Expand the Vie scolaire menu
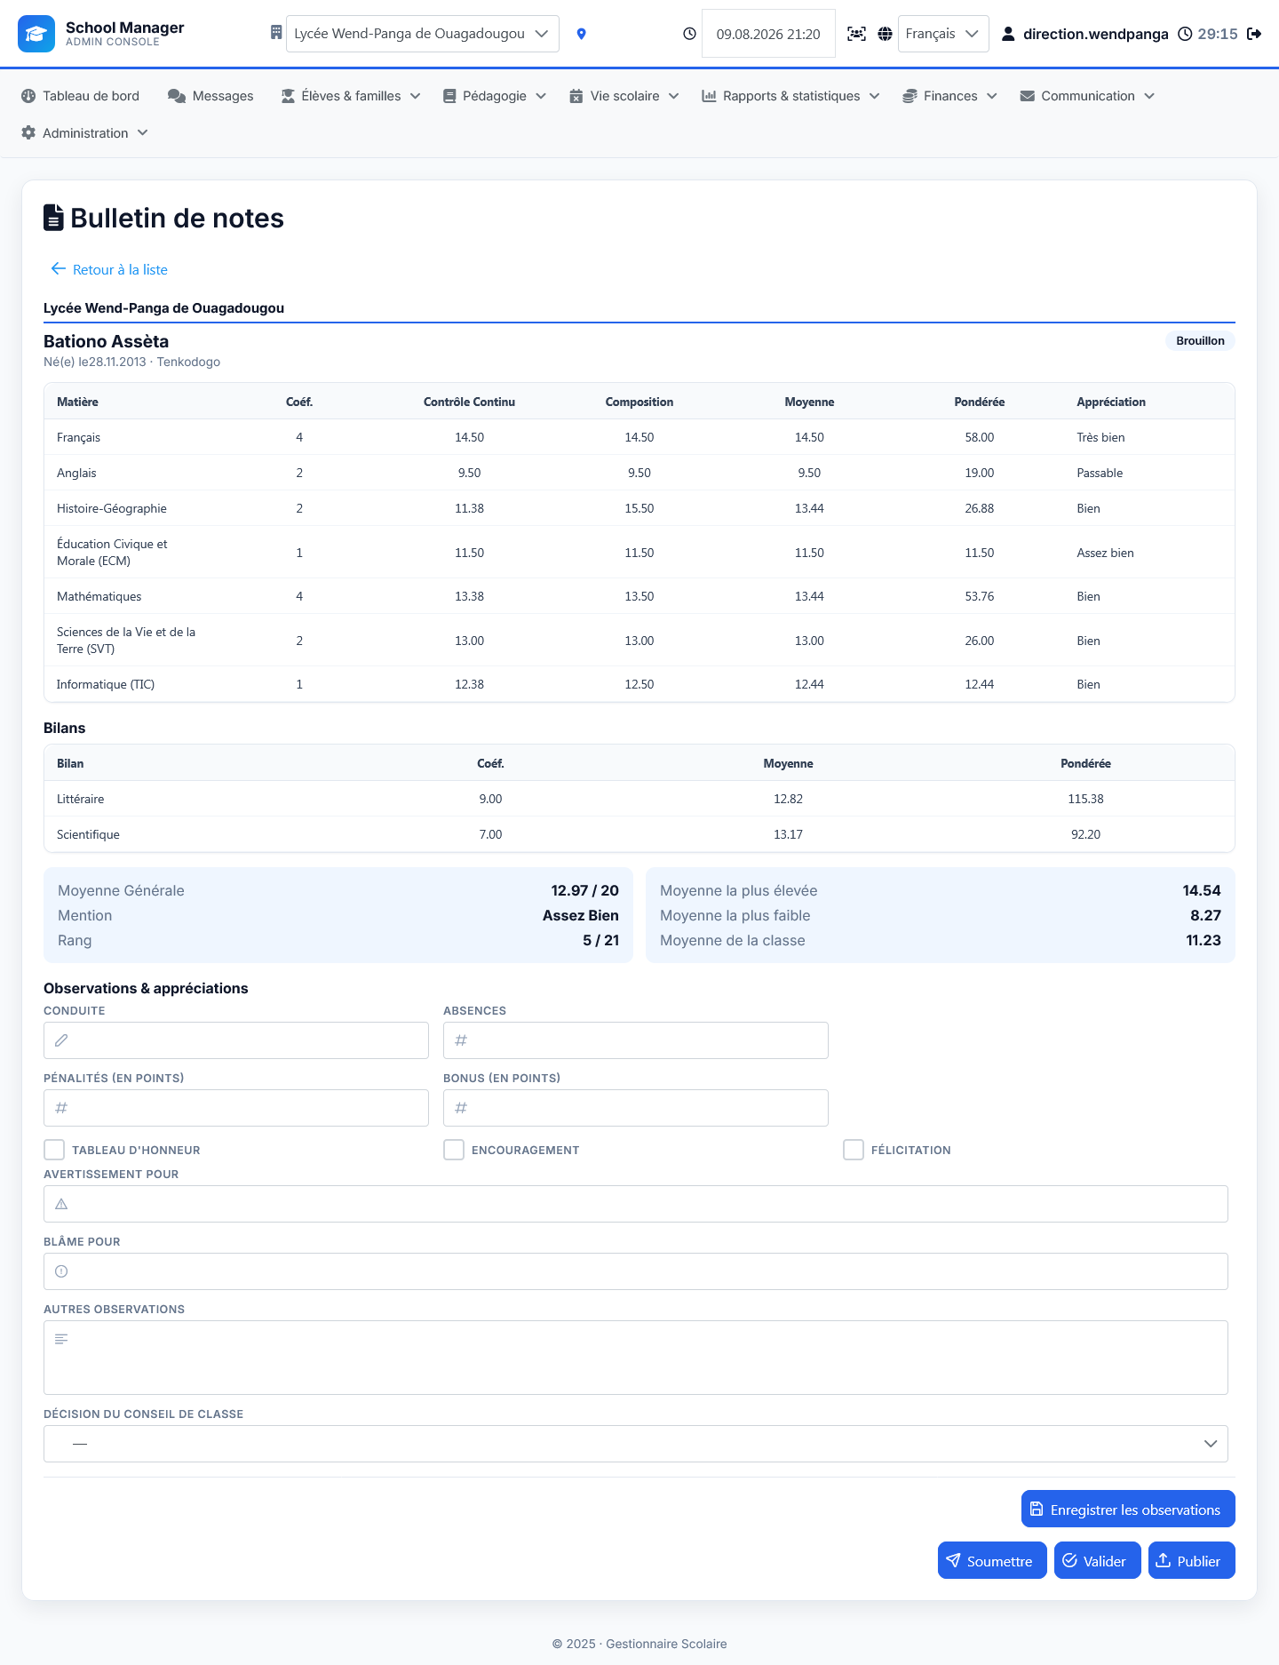Image resolution: width=1279 pixels, height=1665 pixels. [x=624, y=96]
